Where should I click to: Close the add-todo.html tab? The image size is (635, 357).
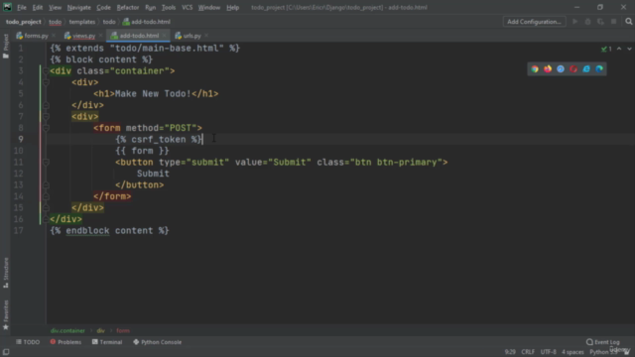[x=164, y=36]
